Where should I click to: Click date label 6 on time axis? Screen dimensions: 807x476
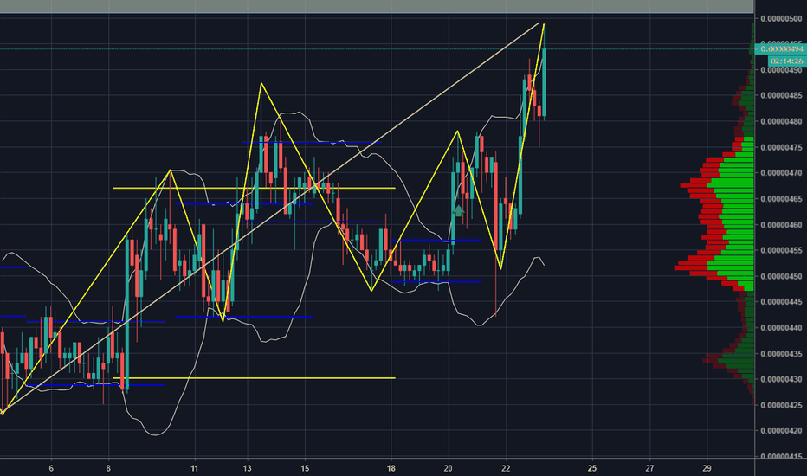(51, 468)
